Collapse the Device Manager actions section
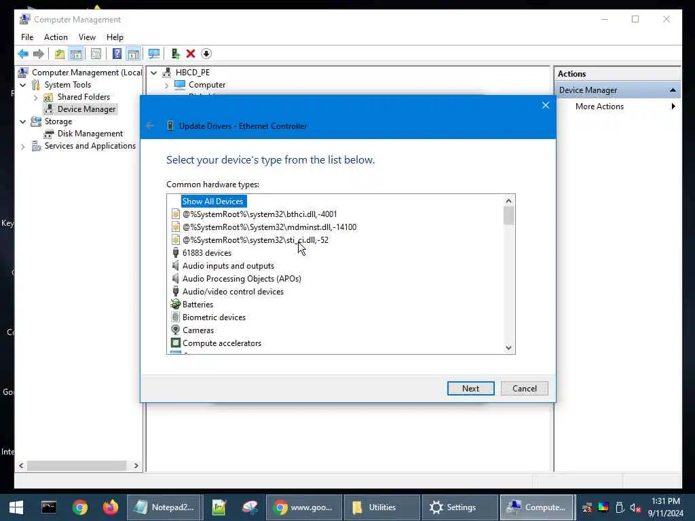Viewport: 695px width, 521px height. (x=673, y=90)
